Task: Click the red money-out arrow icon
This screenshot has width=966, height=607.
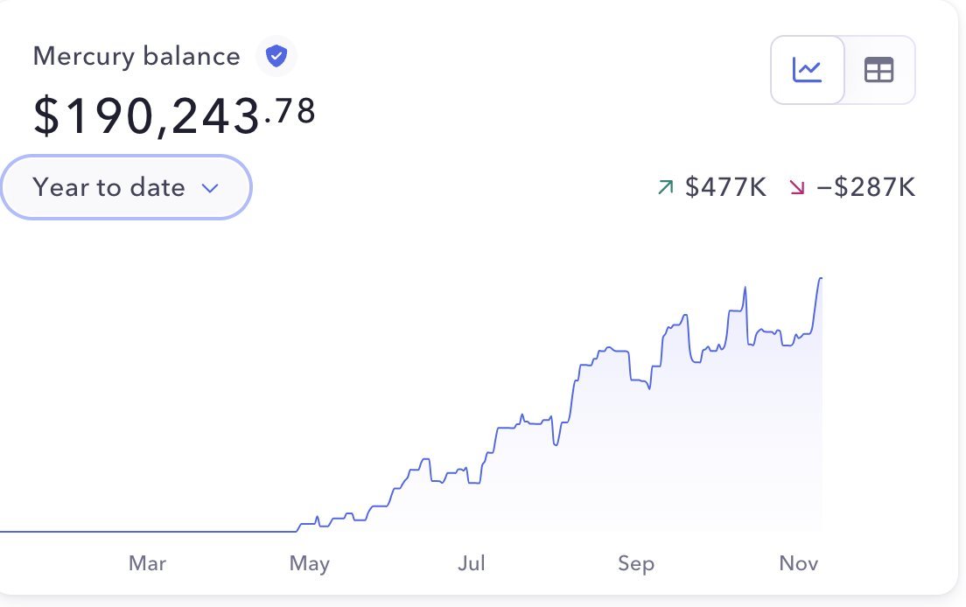Action: [x=796, y=186]
